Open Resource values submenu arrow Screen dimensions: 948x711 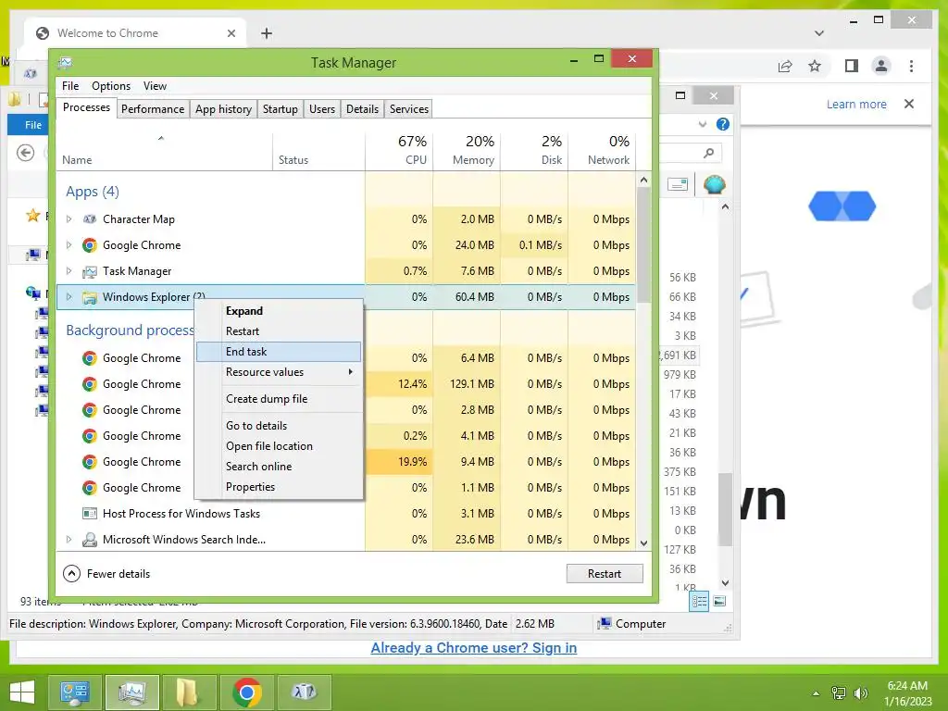[x=351, y=372]
